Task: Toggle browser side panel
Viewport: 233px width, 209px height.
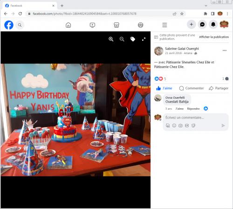Action: pyautogui.click(x=212, y=14)
